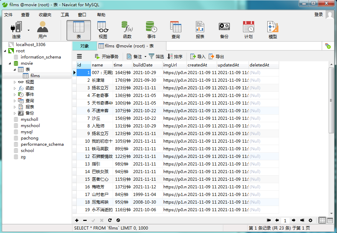The height and width of the screenshot is (233, 337).
Task: Click the vertical scrollbar of table
Action: pos(331,100)
